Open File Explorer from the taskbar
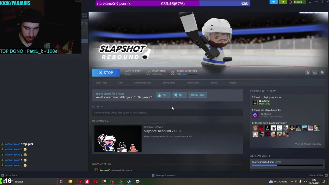Image resolution: width=329 pixels, height=185 pixels. pos(70,182)
